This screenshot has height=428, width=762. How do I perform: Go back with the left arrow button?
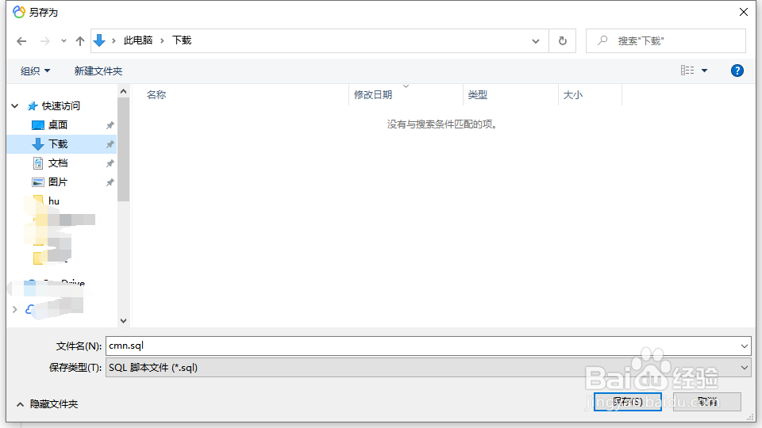pos(21,41)
